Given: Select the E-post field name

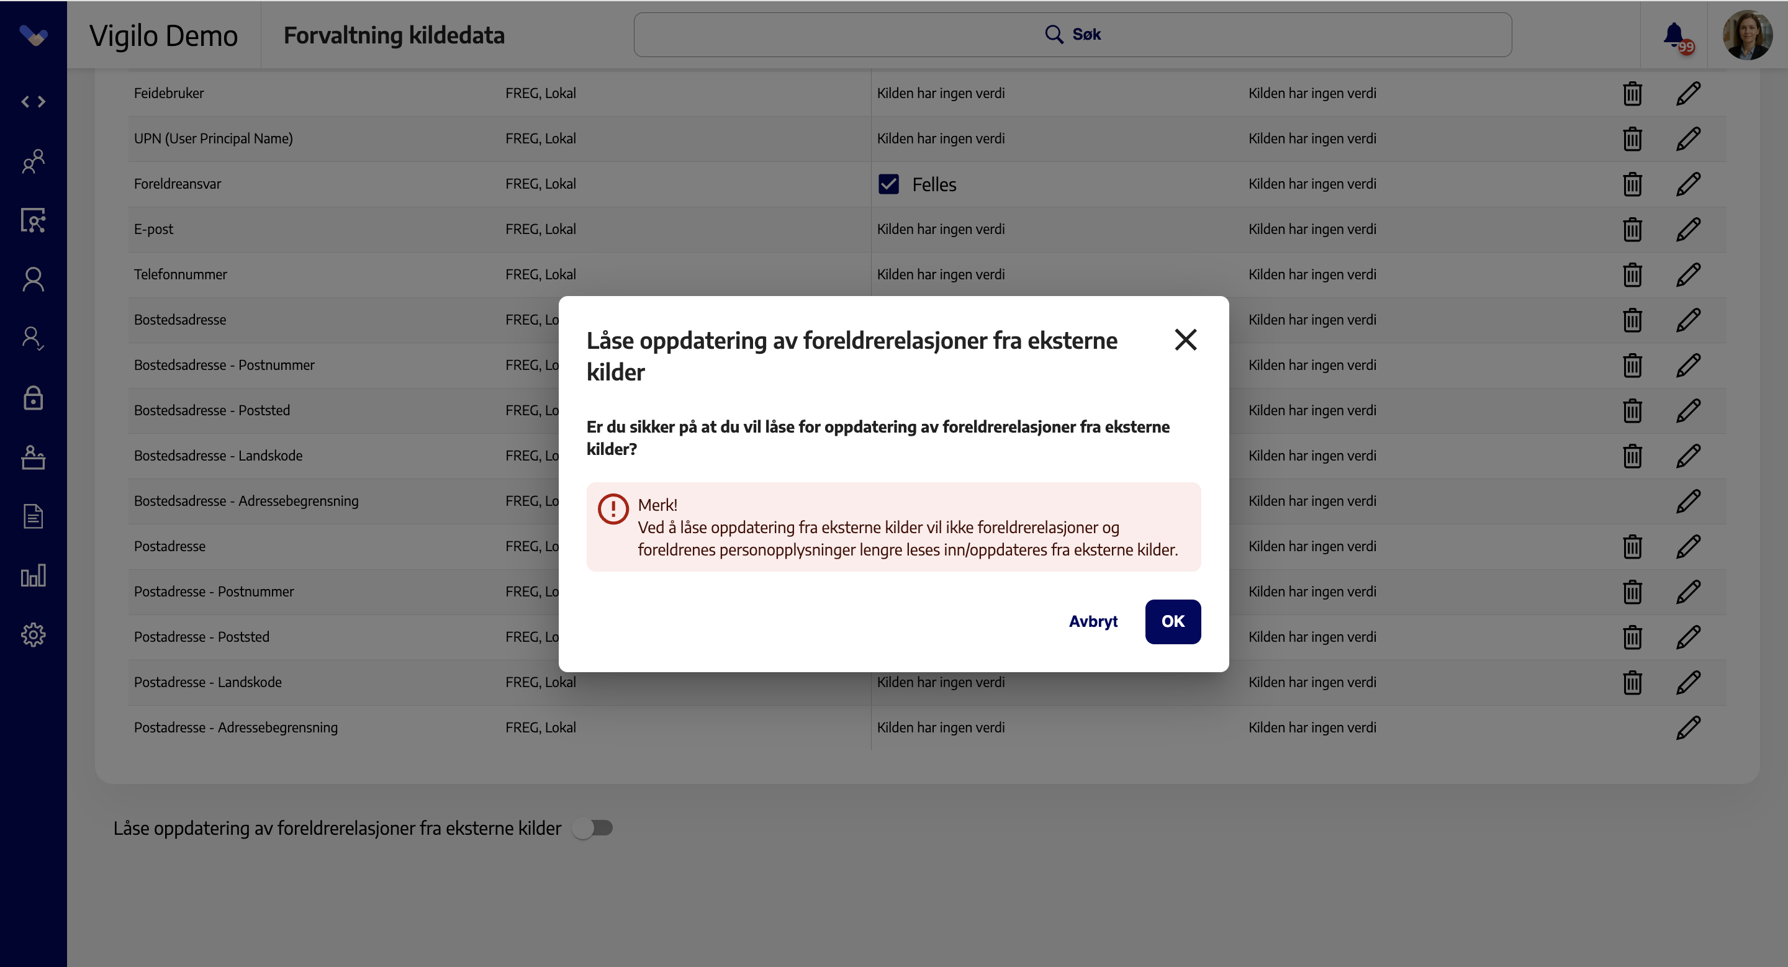Looking at the screenshot, I should (x=153, y=229).
